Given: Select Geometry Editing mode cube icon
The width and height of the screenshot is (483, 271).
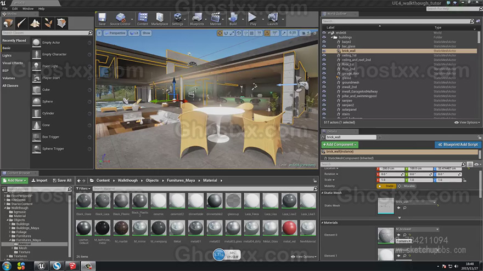Looking at the screenshot, I should tap(61, 23).
